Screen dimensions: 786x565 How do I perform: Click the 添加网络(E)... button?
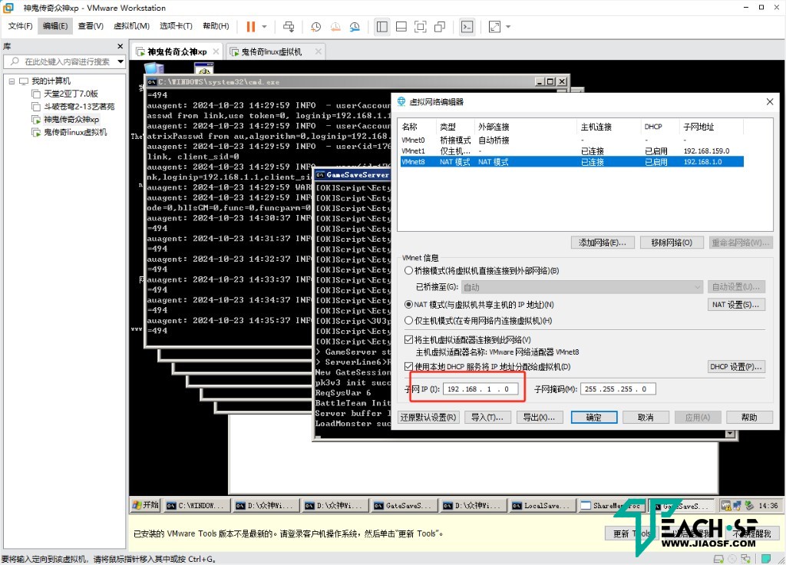(x=603, y=243)
